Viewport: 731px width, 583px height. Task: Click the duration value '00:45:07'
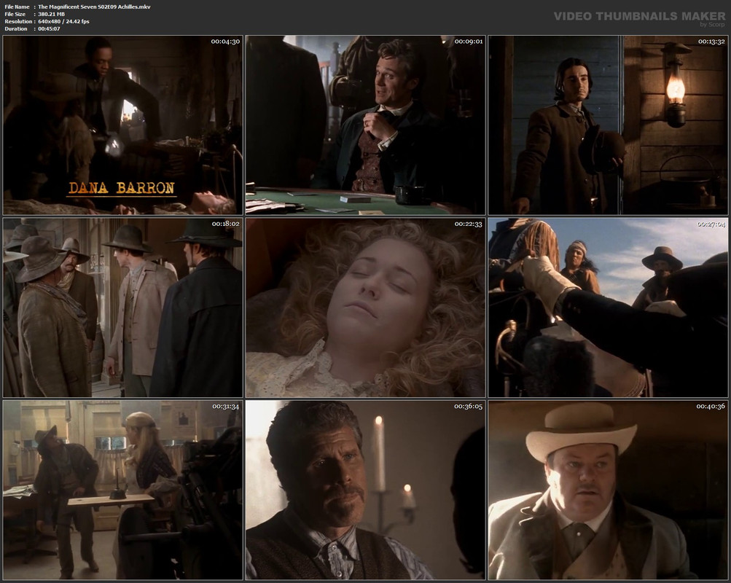(49, 29)
